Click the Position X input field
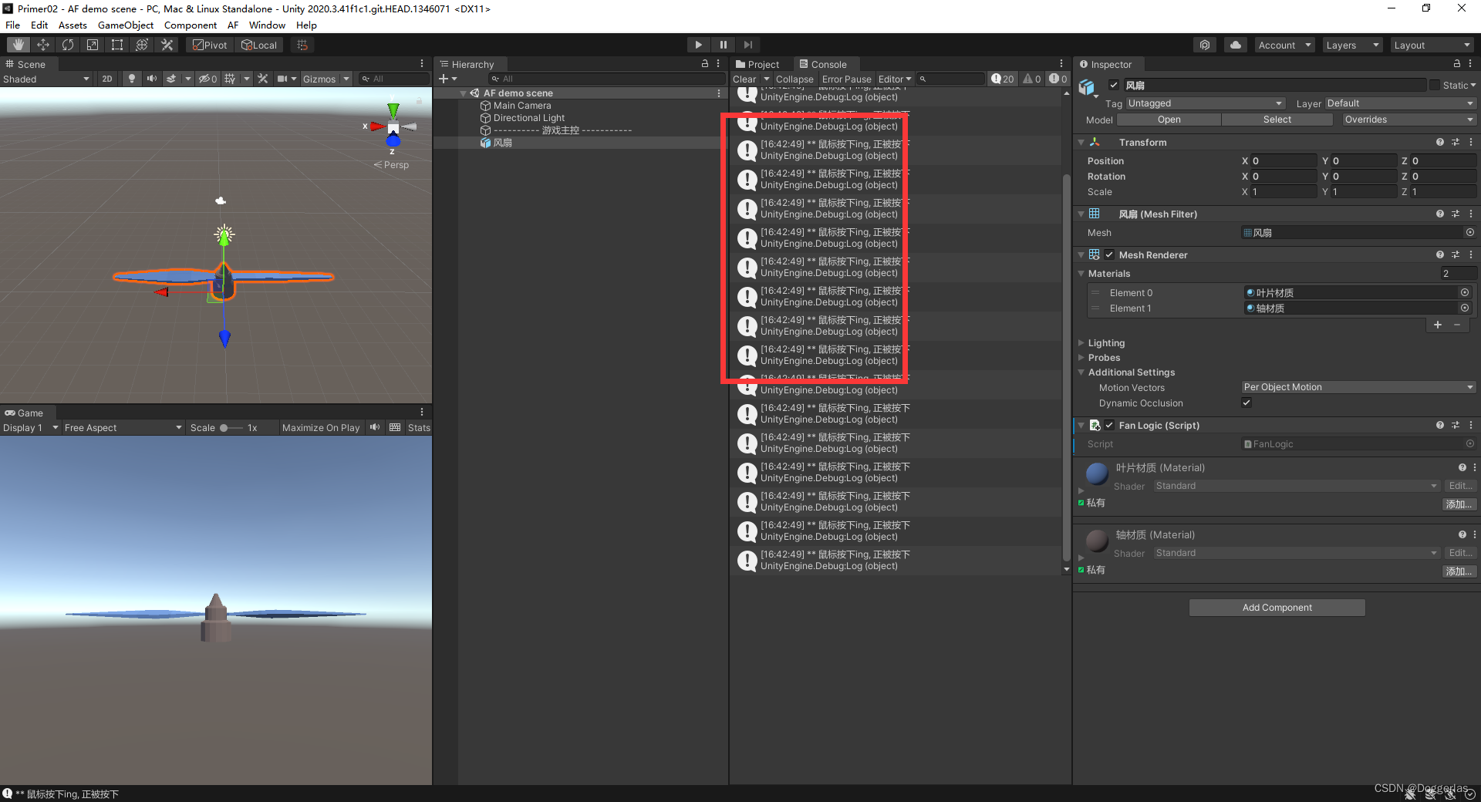Image resolution: width=1481 pixels, height=802 pixels. (1284, 160)
